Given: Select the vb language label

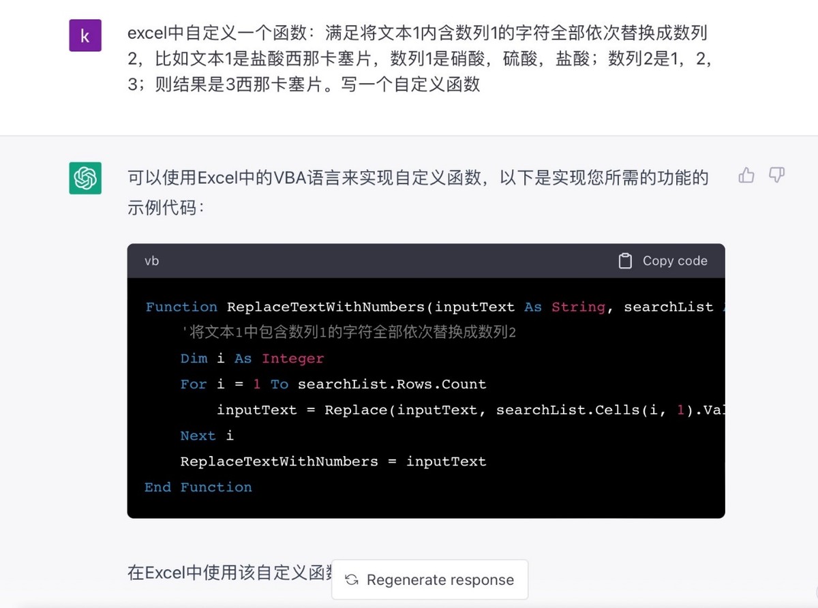Looking at the screenshot, I should tap(152, 261).
